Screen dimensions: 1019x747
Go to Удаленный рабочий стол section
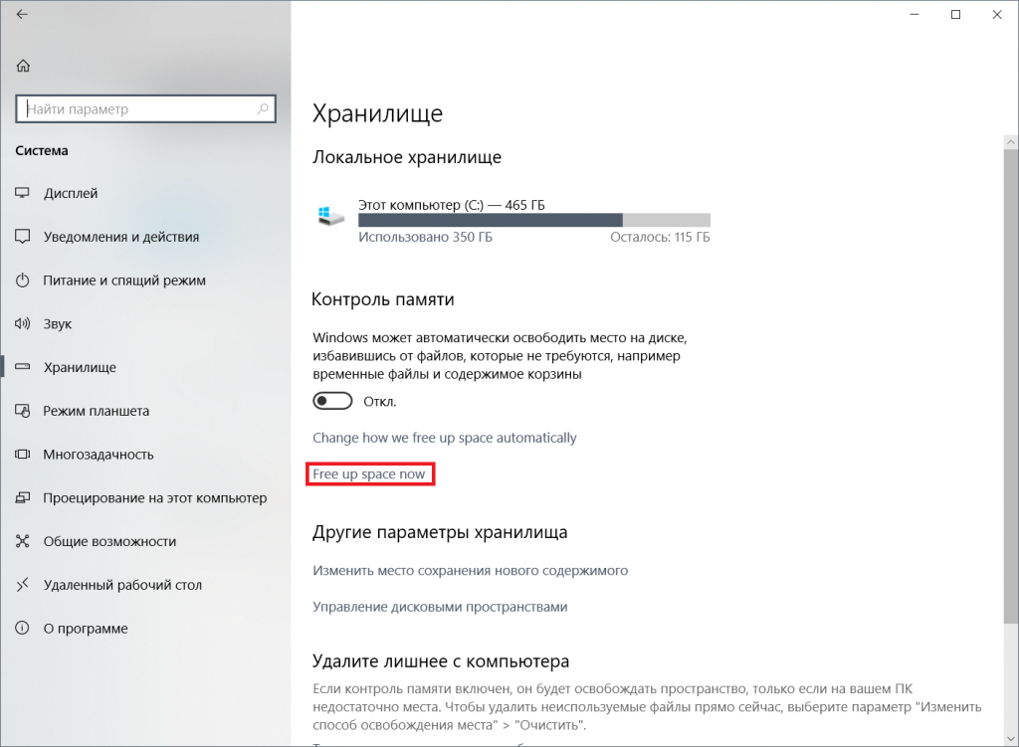point(122,585)
